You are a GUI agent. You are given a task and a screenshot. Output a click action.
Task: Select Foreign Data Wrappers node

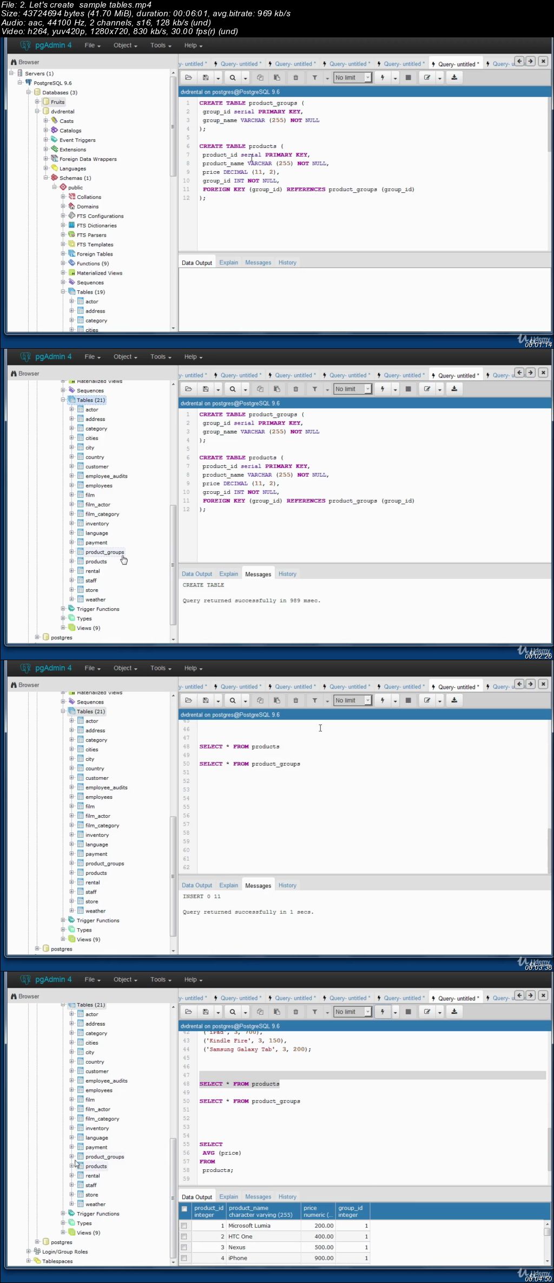[88, 159]
